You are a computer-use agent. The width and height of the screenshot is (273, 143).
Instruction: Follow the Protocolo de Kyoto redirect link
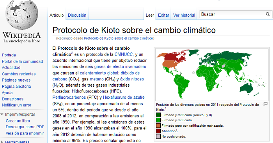tap(119, 38)
